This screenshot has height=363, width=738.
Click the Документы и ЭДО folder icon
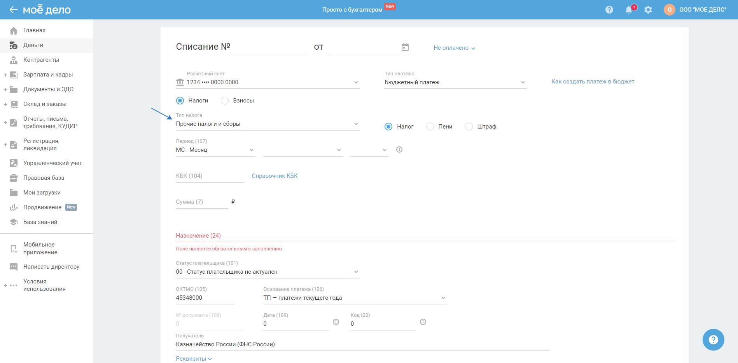(x=14, y=90)
